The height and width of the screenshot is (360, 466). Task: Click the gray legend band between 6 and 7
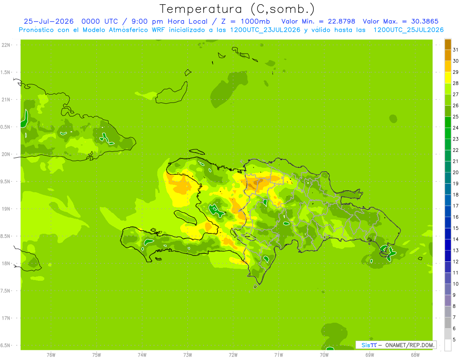[x=448, y=323]
